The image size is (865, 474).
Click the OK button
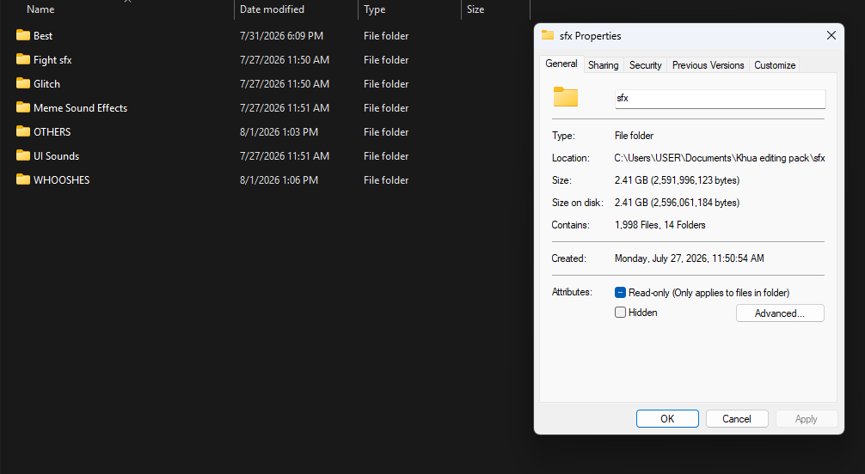(x=667, y=419)
